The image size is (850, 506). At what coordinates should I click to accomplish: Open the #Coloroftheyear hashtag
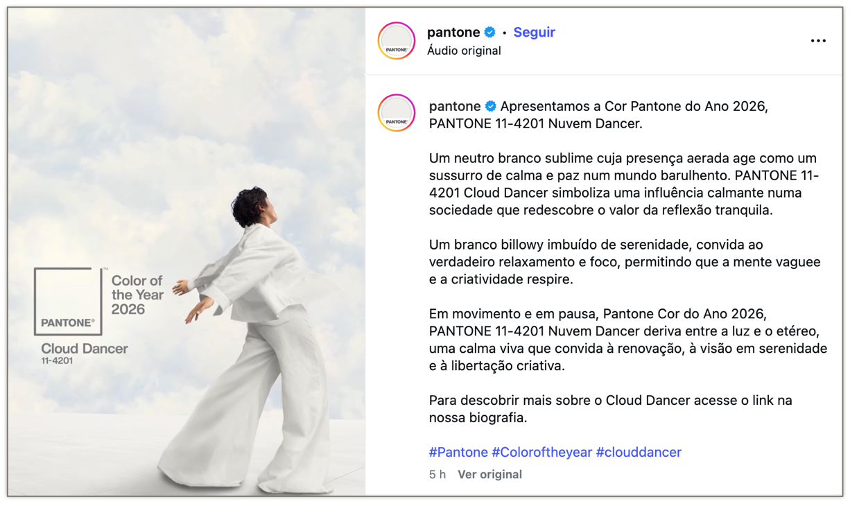point(541,452)
